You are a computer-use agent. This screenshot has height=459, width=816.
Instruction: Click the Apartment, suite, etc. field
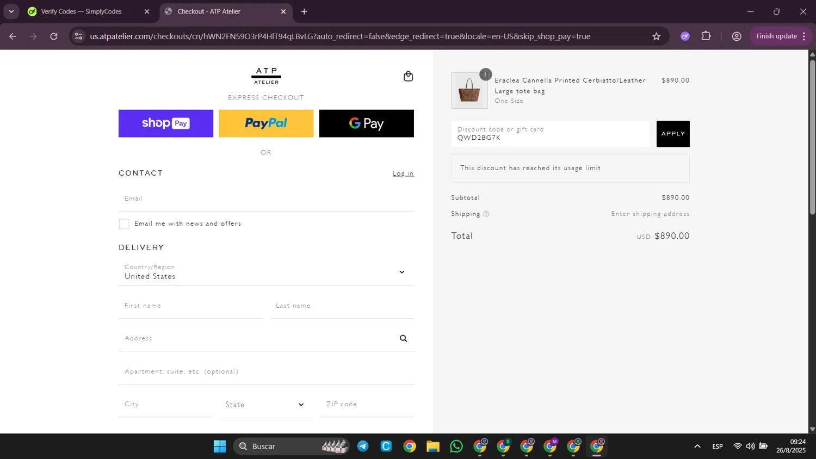[266, 371]
